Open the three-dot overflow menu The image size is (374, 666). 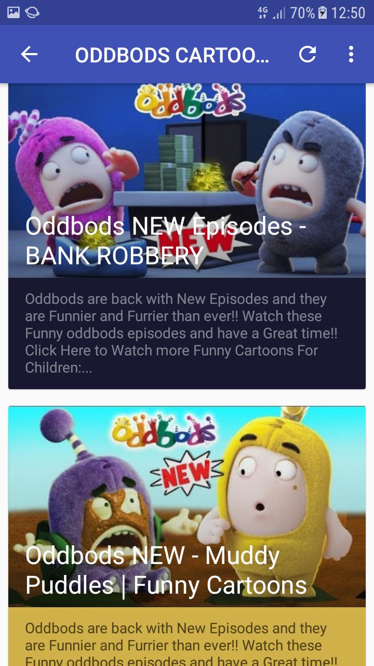coord(351,54)
